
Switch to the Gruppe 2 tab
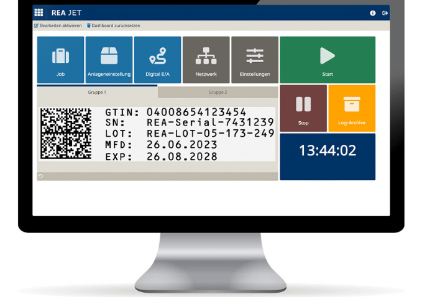point(218,92)
